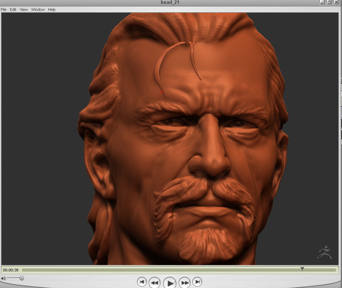
Task: Mute audio with the speaker icon
Action: 3,278
